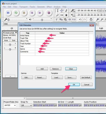The height and width of the screenshot is (114, 106).
Task: Click the Skip to End button
Action: [x=40, y=13]
